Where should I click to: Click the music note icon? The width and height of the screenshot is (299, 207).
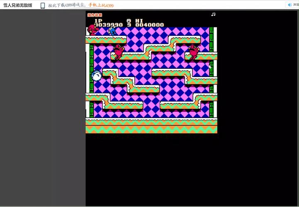(x=214, y=14)
